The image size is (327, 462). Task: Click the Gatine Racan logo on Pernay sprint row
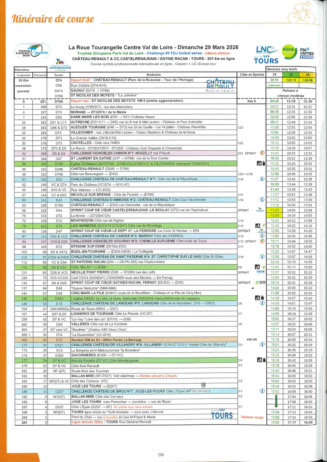261,282
